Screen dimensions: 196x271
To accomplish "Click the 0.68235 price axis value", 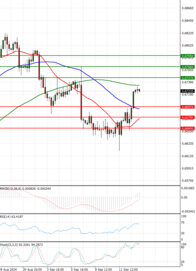I will point(188,33).
